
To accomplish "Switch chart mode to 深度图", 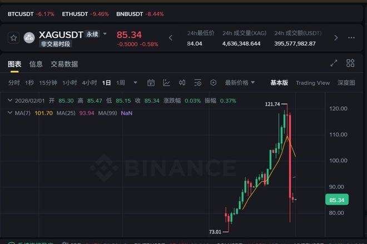I will (346, 83).
